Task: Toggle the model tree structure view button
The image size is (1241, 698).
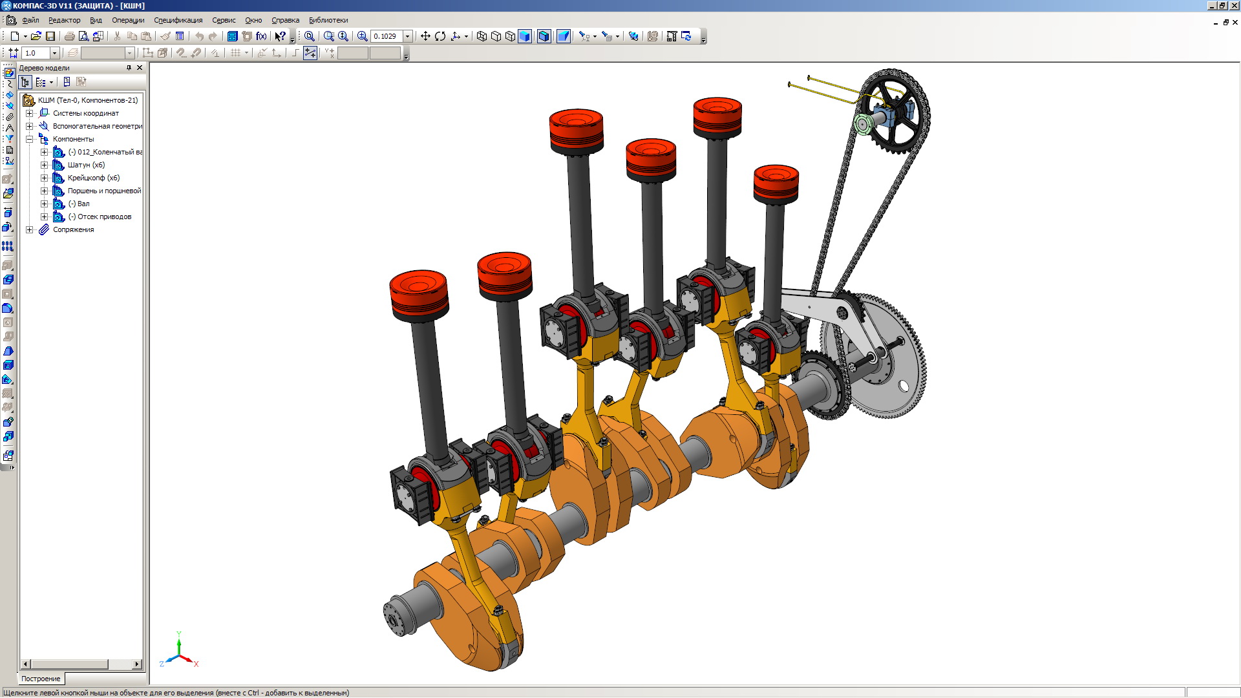Action: pos(25,82)
